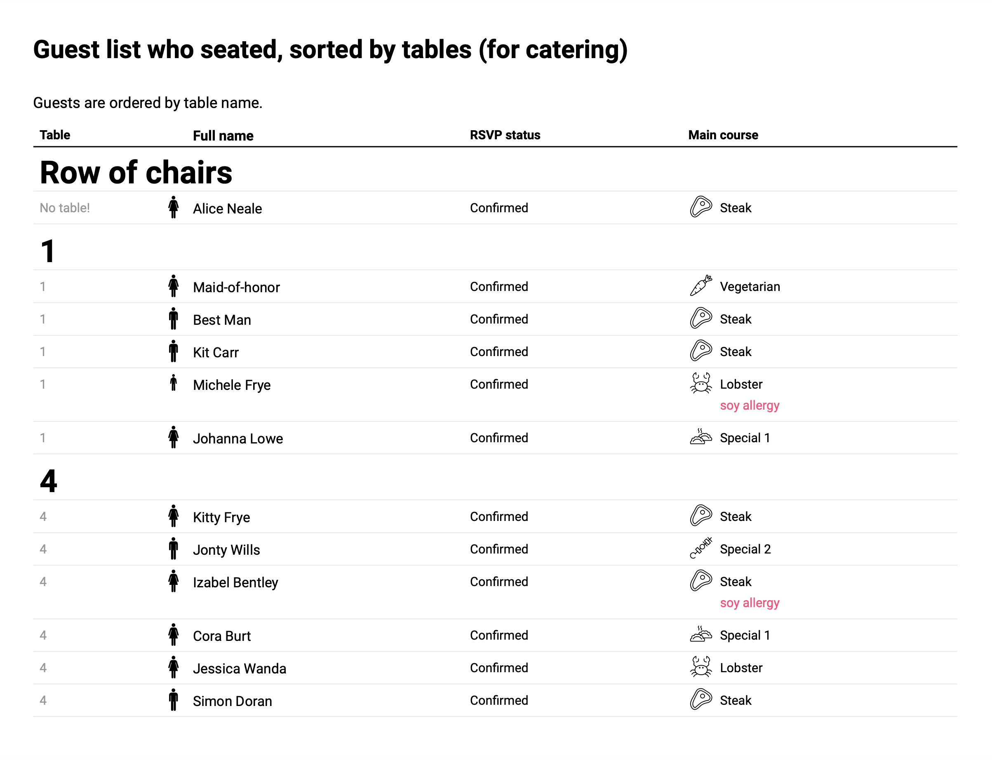This screenshot has height=760, width=992.
Task: Click the child icon beside Michele Frye
Action: [173, 383]
